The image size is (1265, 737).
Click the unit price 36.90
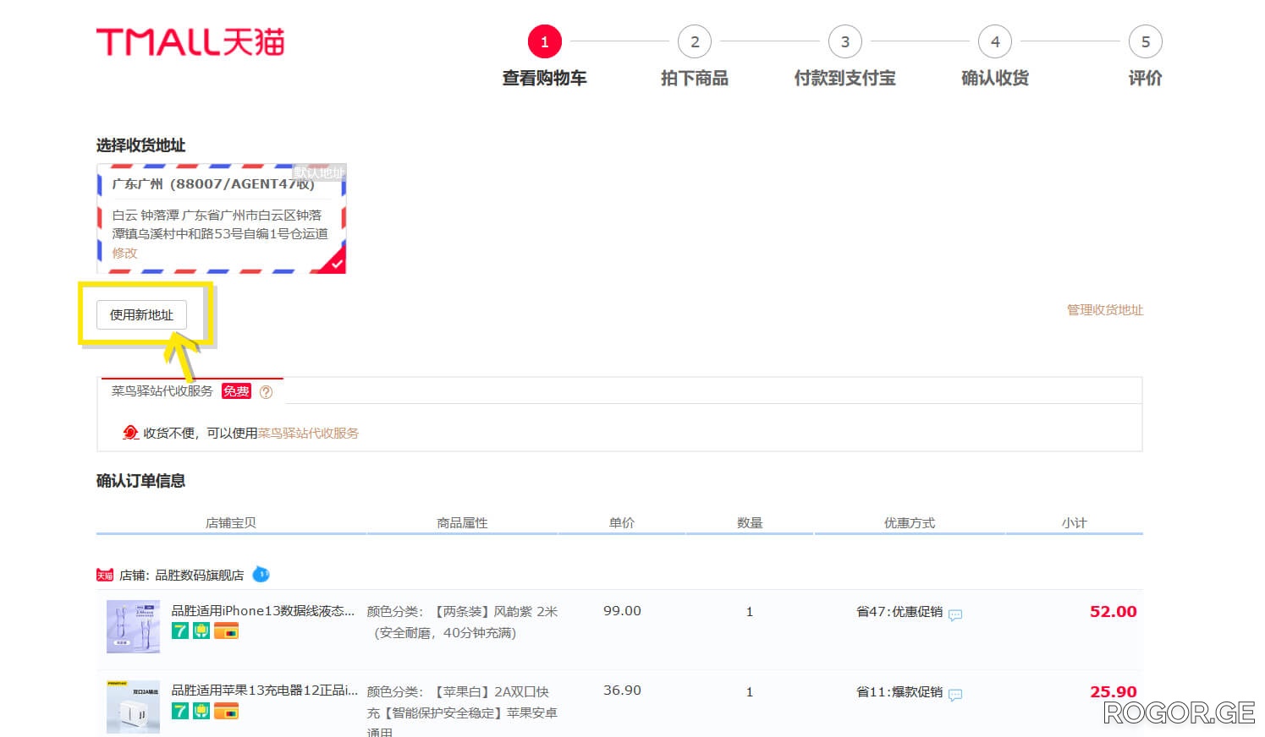(622, 691)
